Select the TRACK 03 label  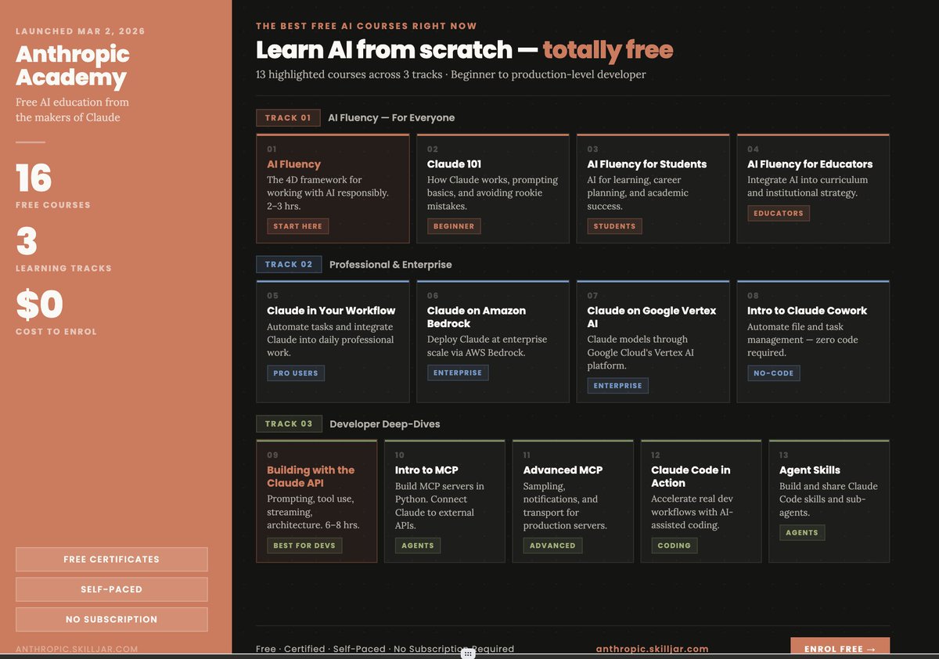pyautogui.click(x=289, y=424)
